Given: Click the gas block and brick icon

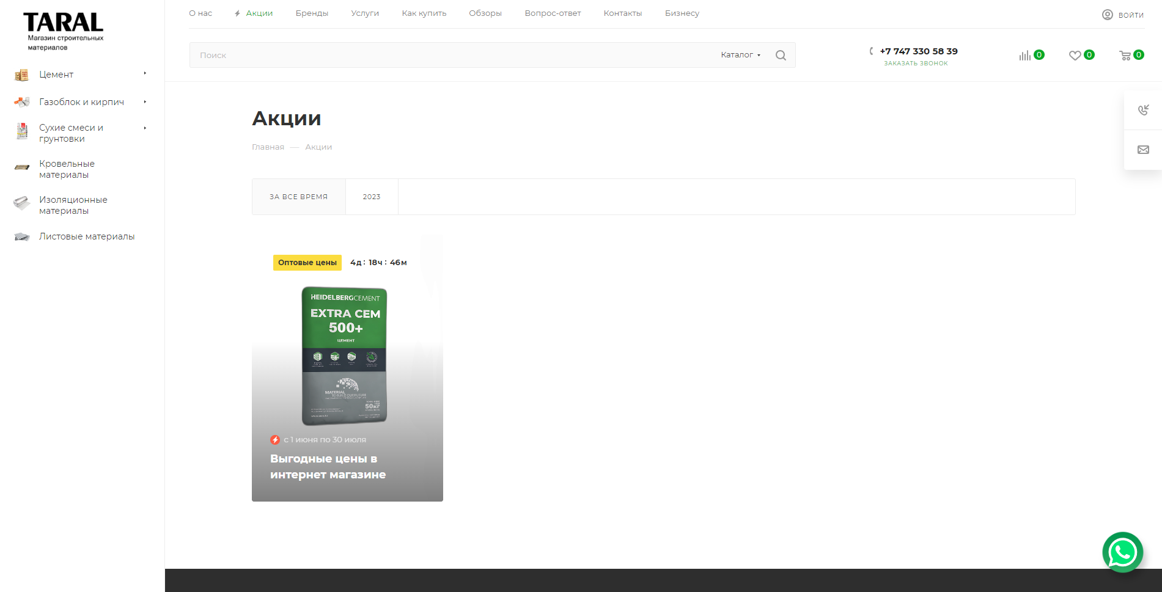Looking at the screenshot, I should coord(22,102).
